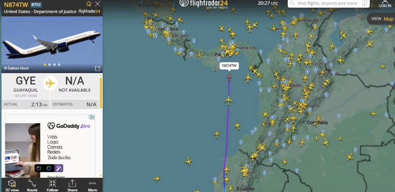Select the fourth photo carousel dot
Screen dimensions: 395x192
point(59,65)
